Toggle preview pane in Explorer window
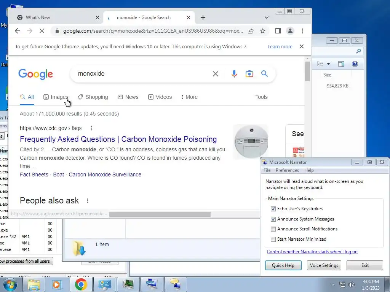 pos(341,64)
